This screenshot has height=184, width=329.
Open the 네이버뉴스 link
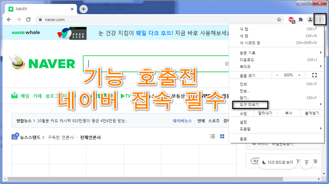click(182, 121)
